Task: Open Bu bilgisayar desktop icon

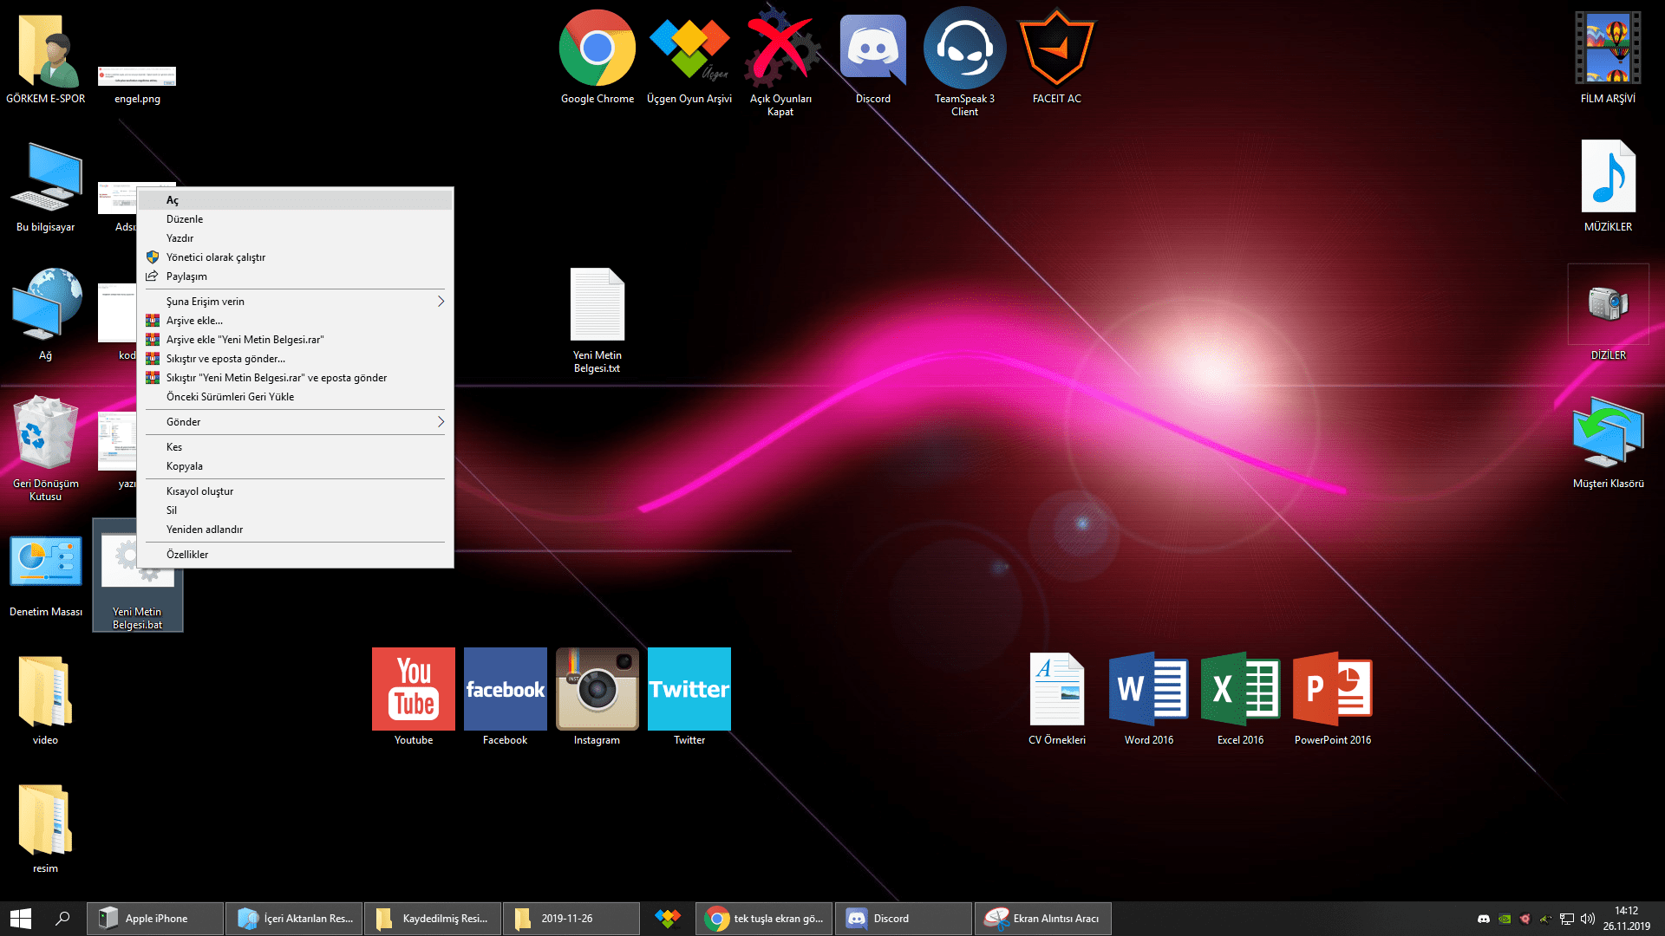Action: [45, 185]
